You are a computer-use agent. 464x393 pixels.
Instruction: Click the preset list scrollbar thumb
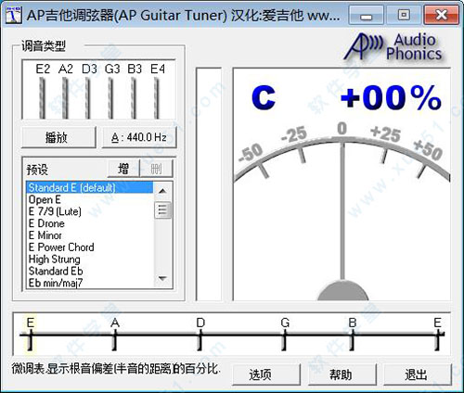[x=162, y=210]
